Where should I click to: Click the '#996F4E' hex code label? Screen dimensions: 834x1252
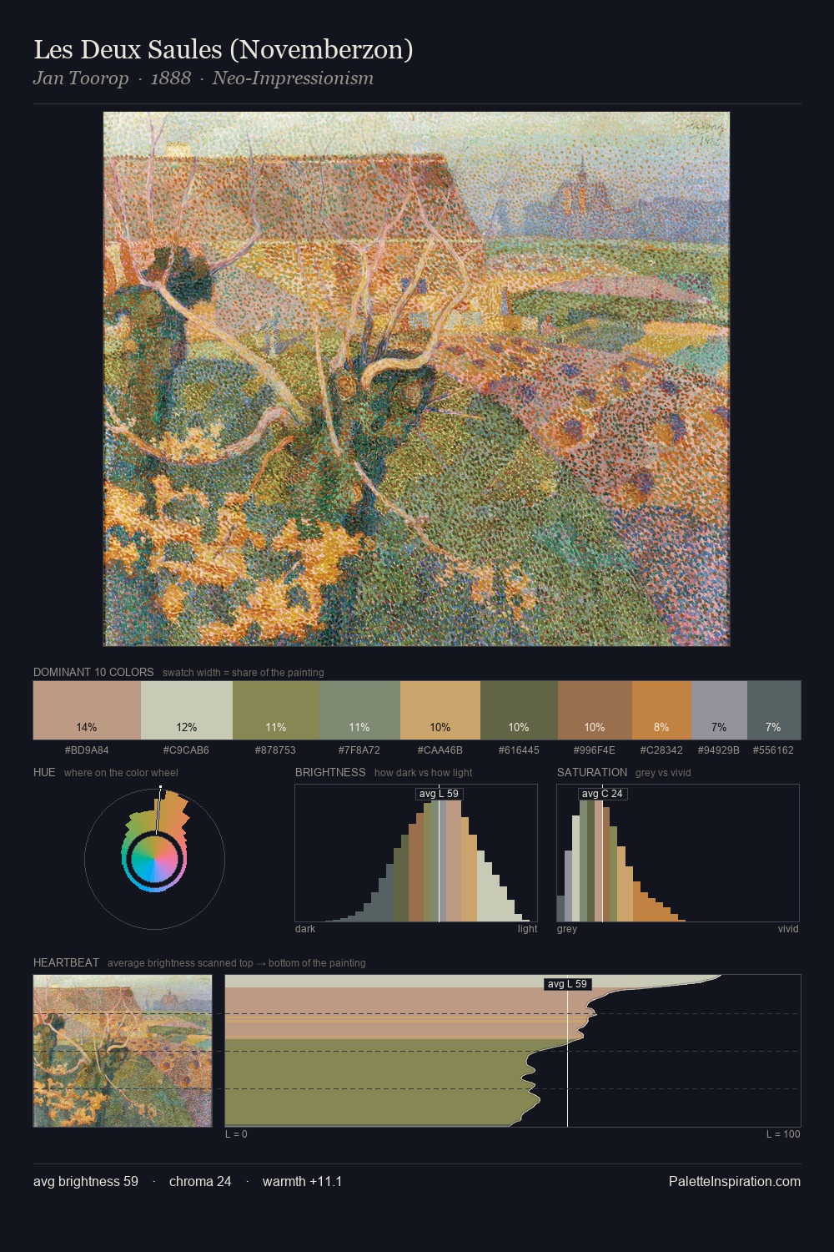click(595, 750)
